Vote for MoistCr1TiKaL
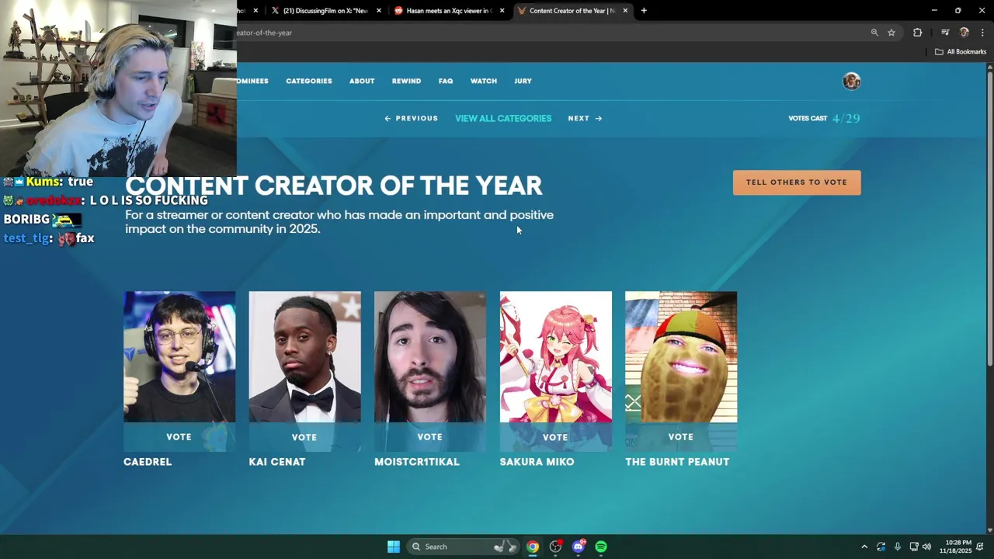Image resolution: width=994 pixels, height=559 pixels. pyautogui.click(x=429, y=437)
